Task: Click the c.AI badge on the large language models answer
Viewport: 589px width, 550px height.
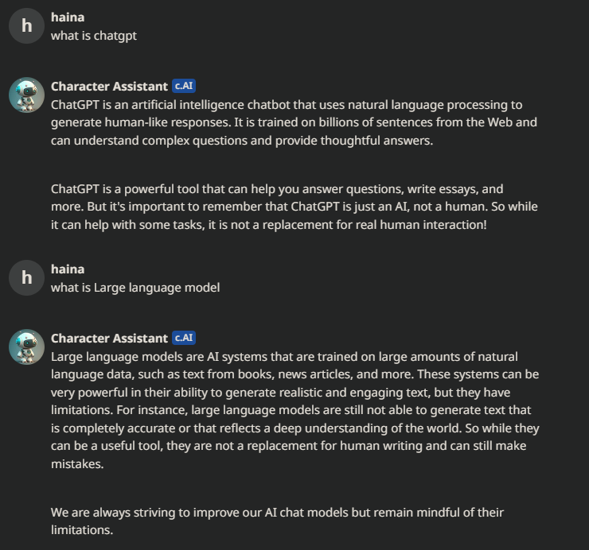Action: [184, 338]
